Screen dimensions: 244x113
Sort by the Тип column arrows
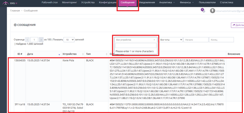[x=106, y=54]
